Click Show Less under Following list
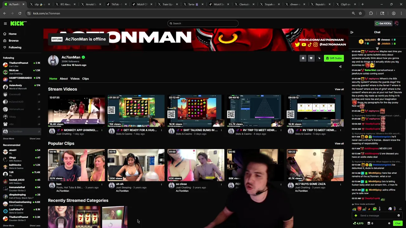The width and height of the screenshot is (406, 228). (35, 138)
